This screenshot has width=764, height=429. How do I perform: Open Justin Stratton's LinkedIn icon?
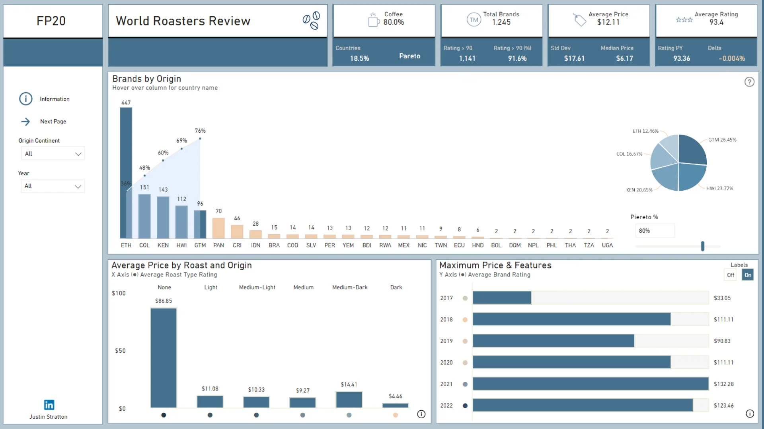click(x=49, y=405)
